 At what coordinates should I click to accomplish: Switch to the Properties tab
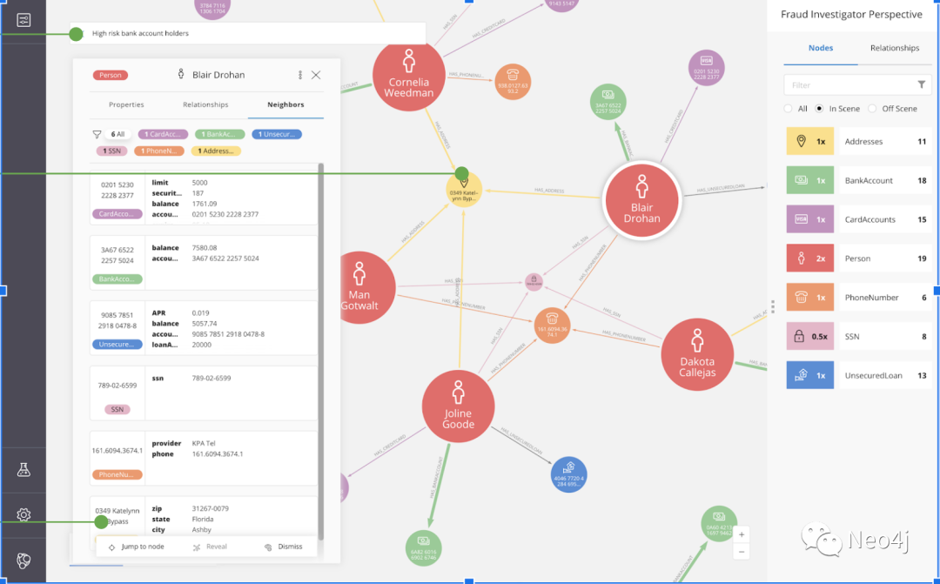(126, 104)
